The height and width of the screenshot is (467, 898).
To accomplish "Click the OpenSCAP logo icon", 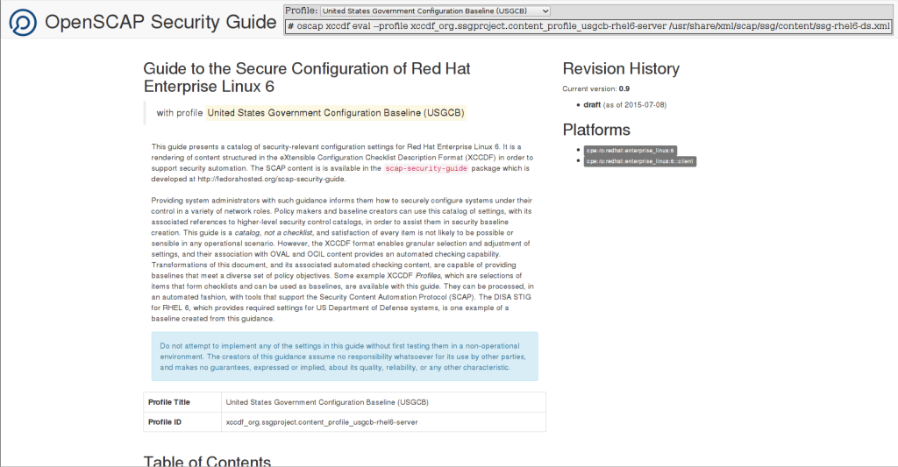I will tap(23, 22).
